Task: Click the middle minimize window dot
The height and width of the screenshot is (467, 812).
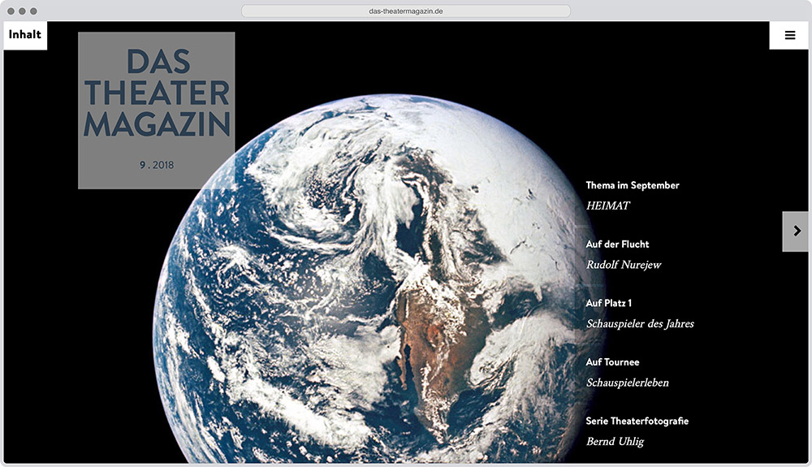Action: click(22, 11)
